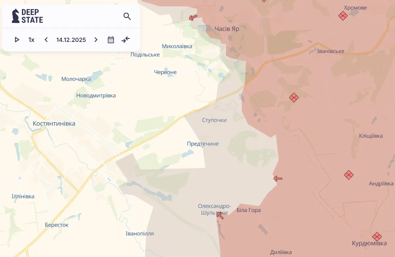Go to the previous date
The width and height of the screenshot is (395, 257).
(x=46, y=40)
